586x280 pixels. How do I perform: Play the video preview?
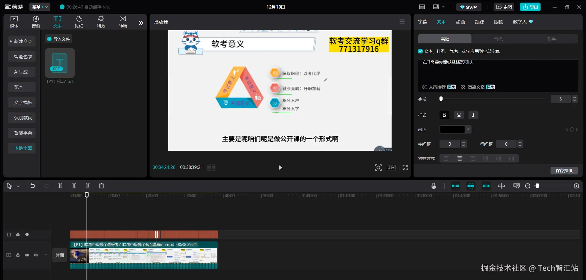click(x=280, y=167)
